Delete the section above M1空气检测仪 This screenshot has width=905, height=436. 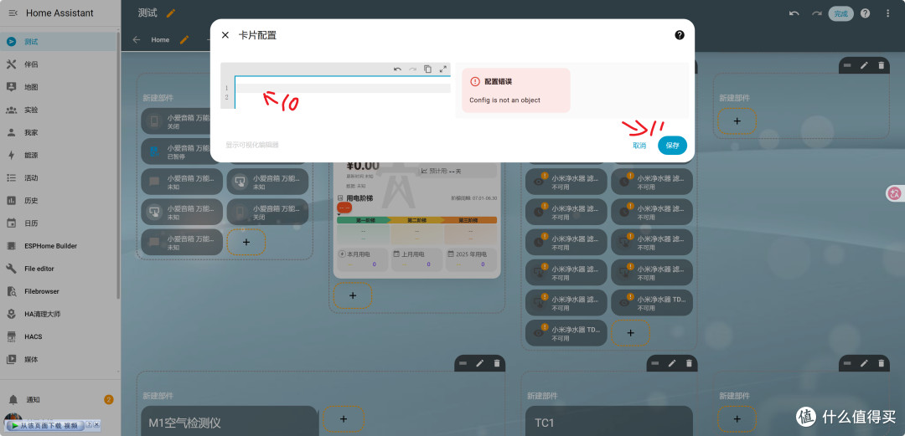point(496,362)
